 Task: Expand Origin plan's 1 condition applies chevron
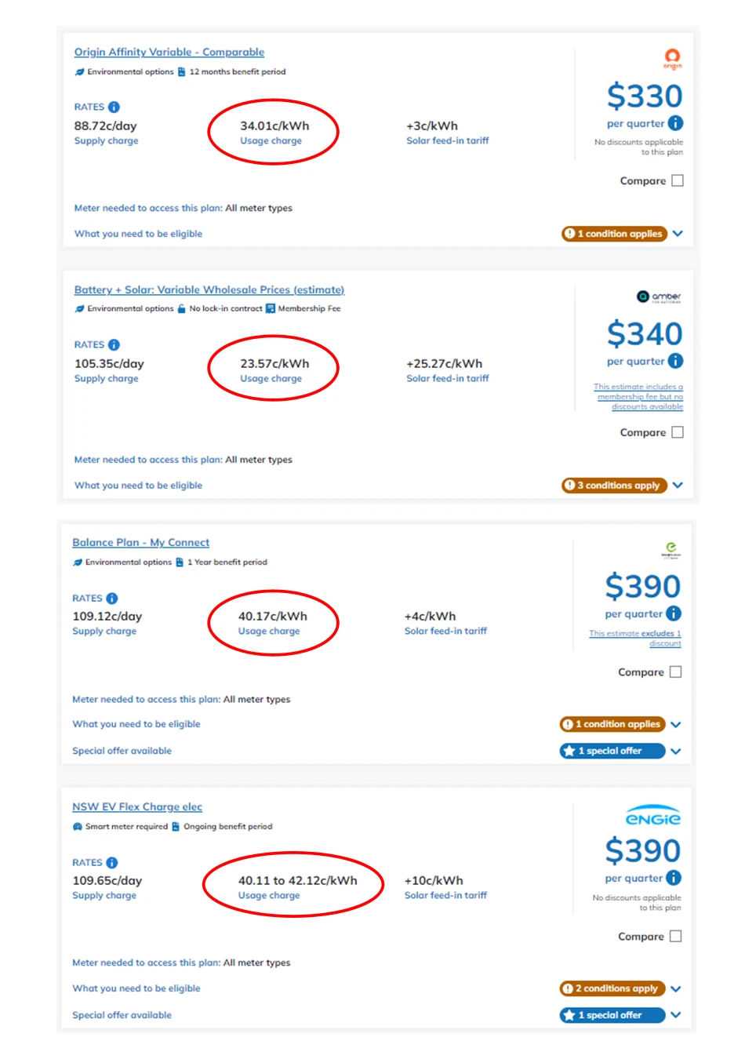[x=678, y=234]
